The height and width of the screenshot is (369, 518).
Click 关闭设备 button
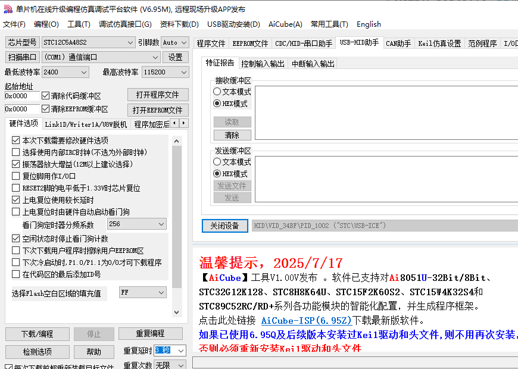tap(224, 226)
